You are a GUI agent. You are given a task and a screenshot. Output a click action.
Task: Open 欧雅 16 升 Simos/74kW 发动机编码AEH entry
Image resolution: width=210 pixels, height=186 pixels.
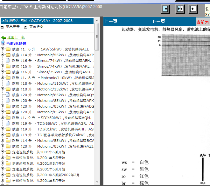53,61
